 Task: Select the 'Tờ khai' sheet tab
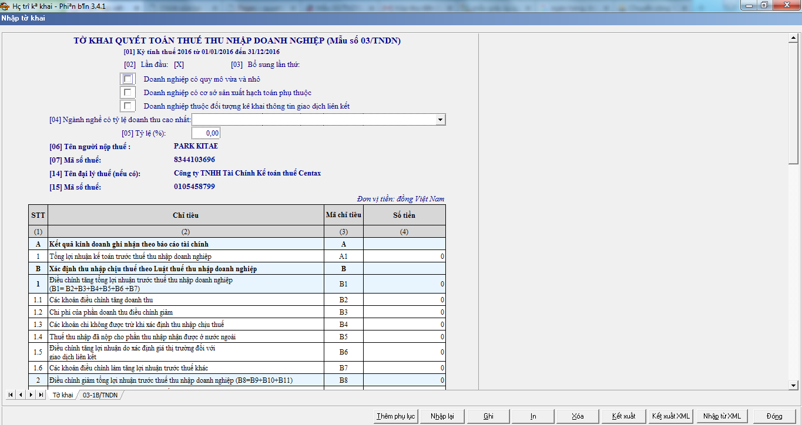coord(62,395)
